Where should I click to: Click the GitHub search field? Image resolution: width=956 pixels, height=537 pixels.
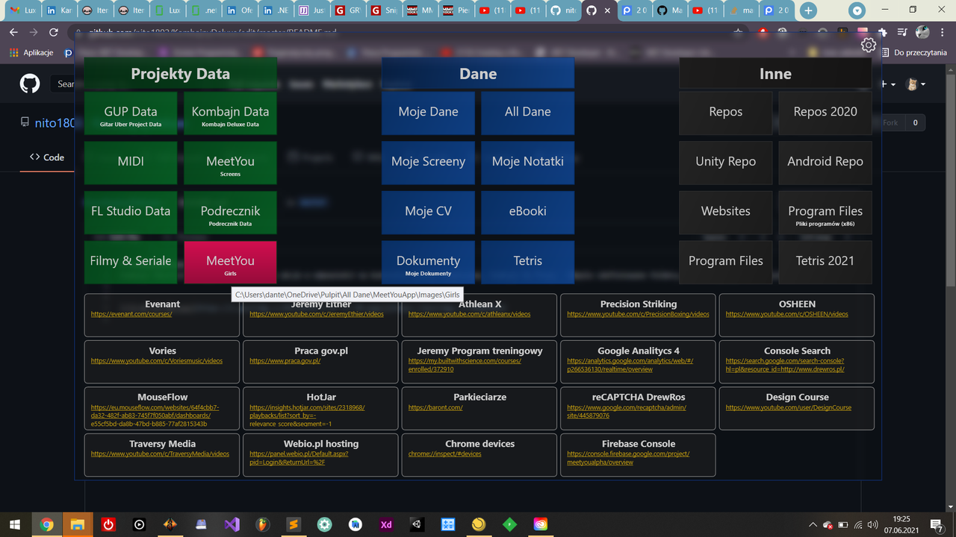pos(63,84)
